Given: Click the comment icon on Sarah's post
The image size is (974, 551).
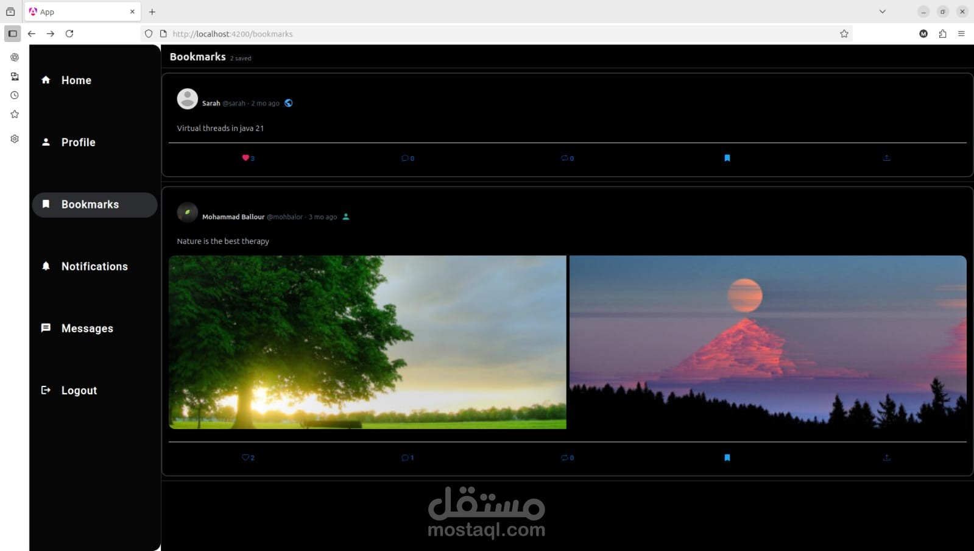Looking at the screenshot, I should pos(404,158).
